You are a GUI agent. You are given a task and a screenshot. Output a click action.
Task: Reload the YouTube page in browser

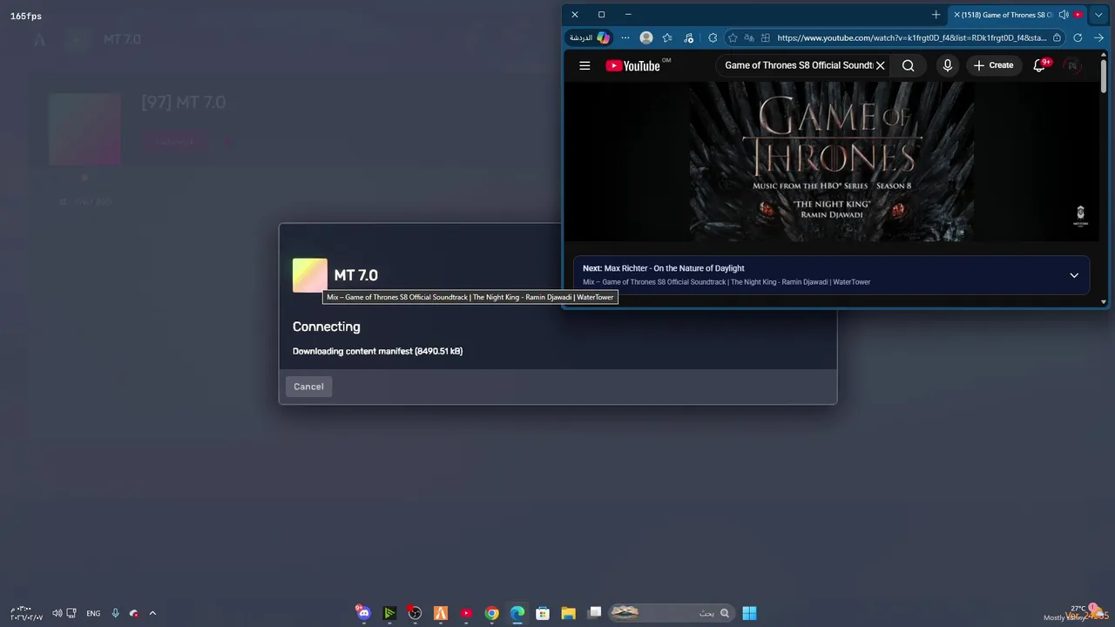[1078, 38]
